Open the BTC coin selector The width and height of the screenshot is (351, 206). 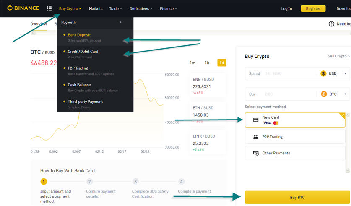tap(333, 94)
